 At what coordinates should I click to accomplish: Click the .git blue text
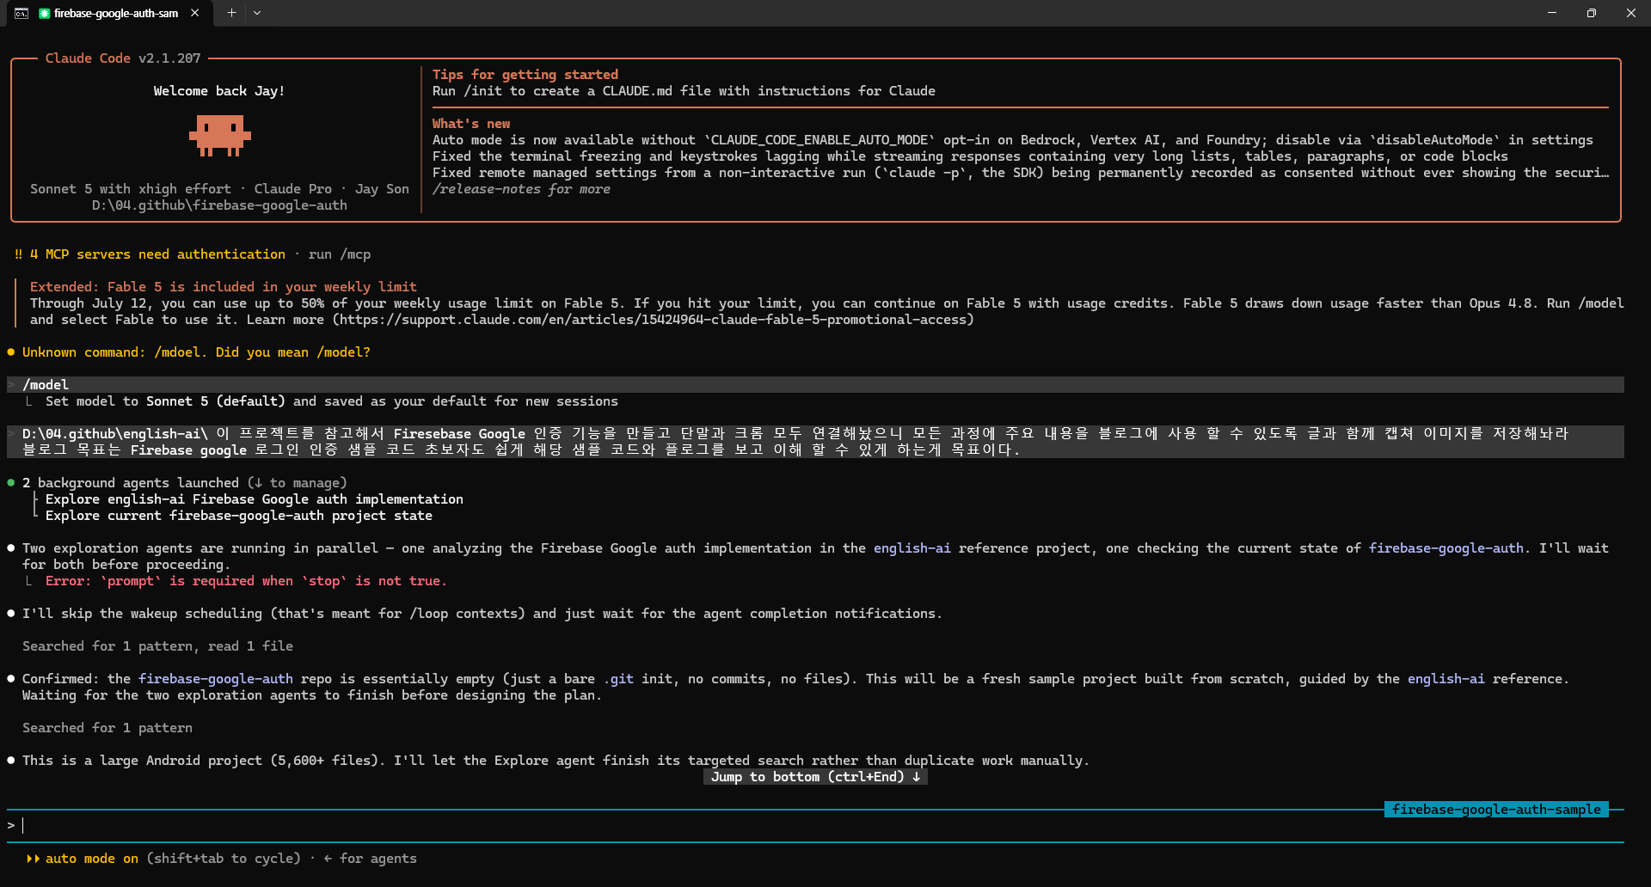coord(618,679)
